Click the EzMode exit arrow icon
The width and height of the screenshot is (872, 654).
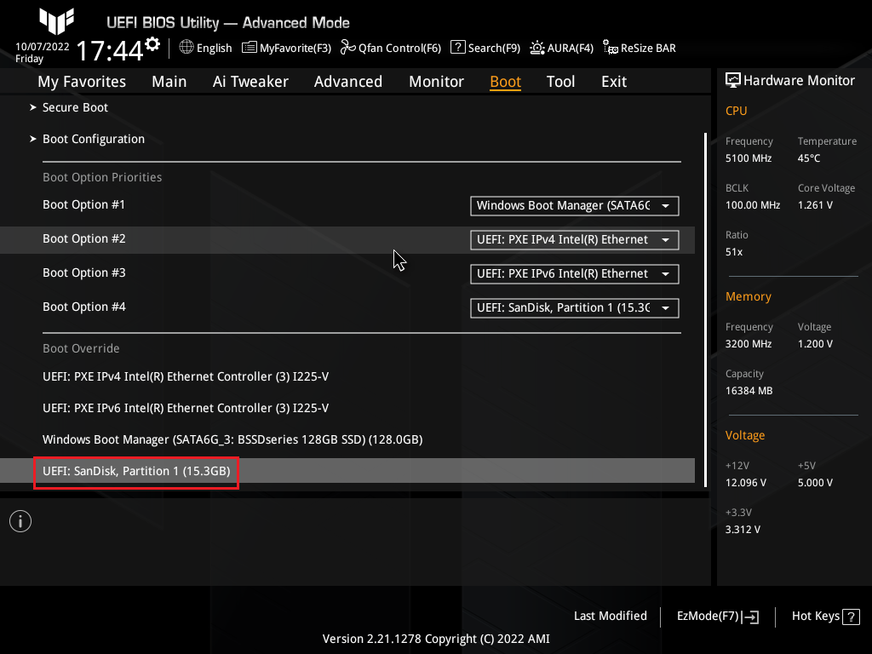click(750, 617)
